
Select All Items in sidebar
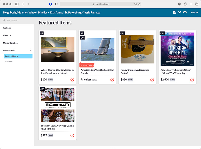[9, 62]
